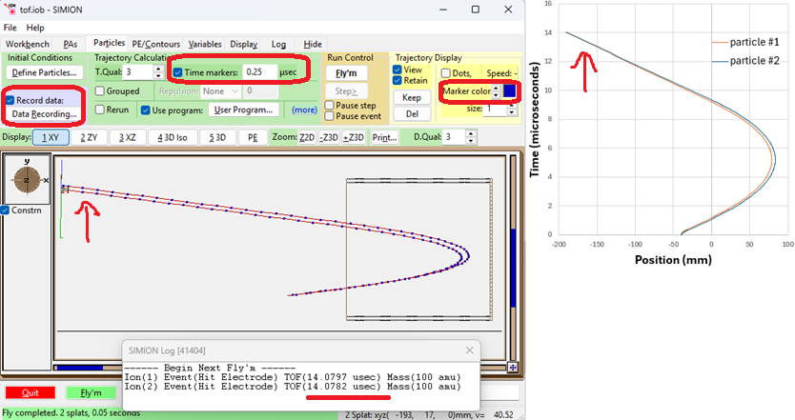Click the Del button
Viewport: 795px width, 420px height.
click(x=411, y=114)
